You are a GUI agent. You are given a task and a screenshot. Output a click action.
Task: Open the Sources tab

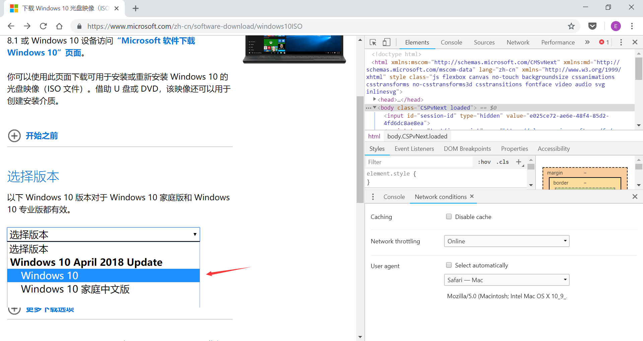click(x=484, y=42)
